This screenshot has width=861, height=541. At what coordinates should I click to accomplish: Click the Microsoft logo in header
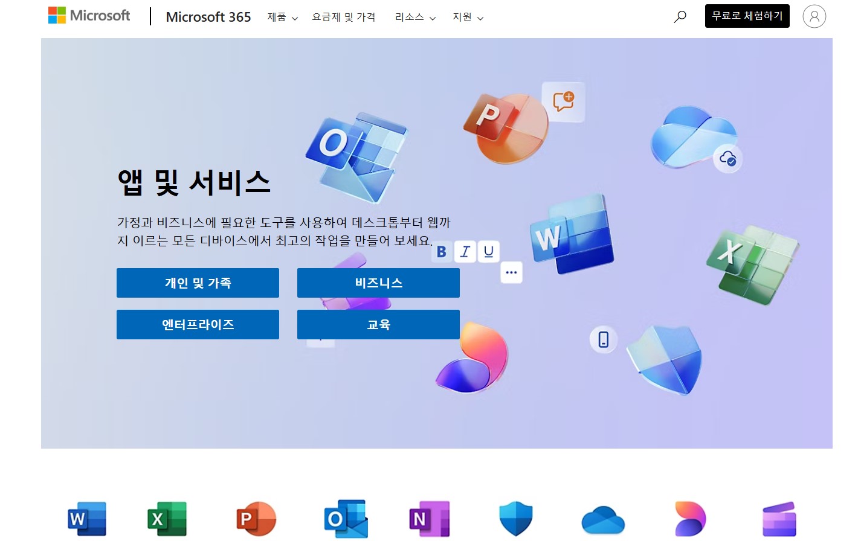pos(89,16)
